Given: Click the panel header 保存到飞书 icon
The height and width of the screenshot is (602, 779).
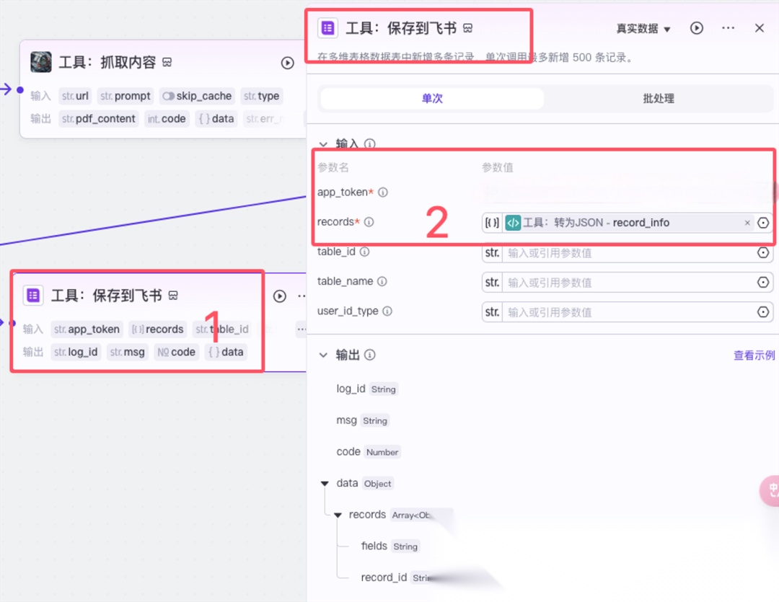Looking at the screenshot, I should click(x=328, y=28).
